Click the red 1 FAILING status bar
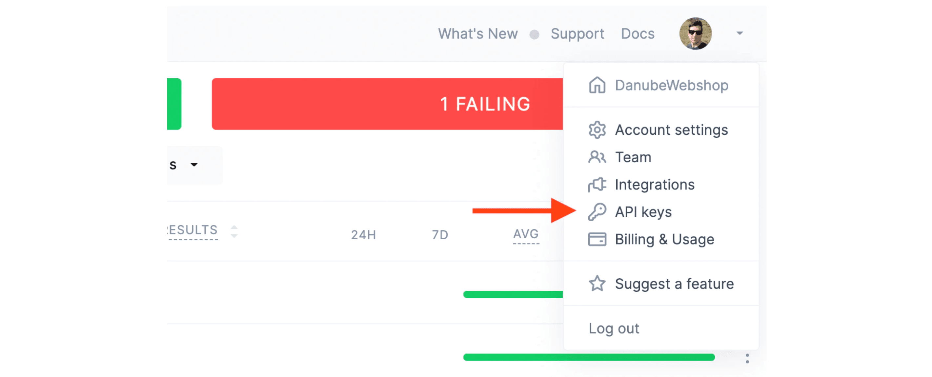Viewport: 932px width, 377px height. [387, 104]
